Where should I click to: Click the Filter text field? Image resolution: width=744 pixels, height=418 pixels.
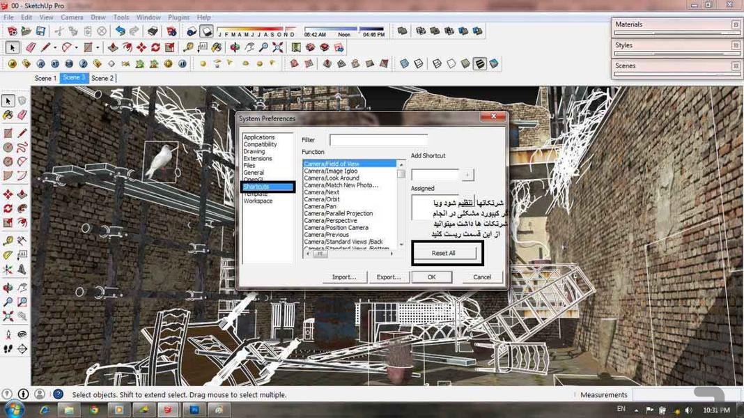pos(378,140)
